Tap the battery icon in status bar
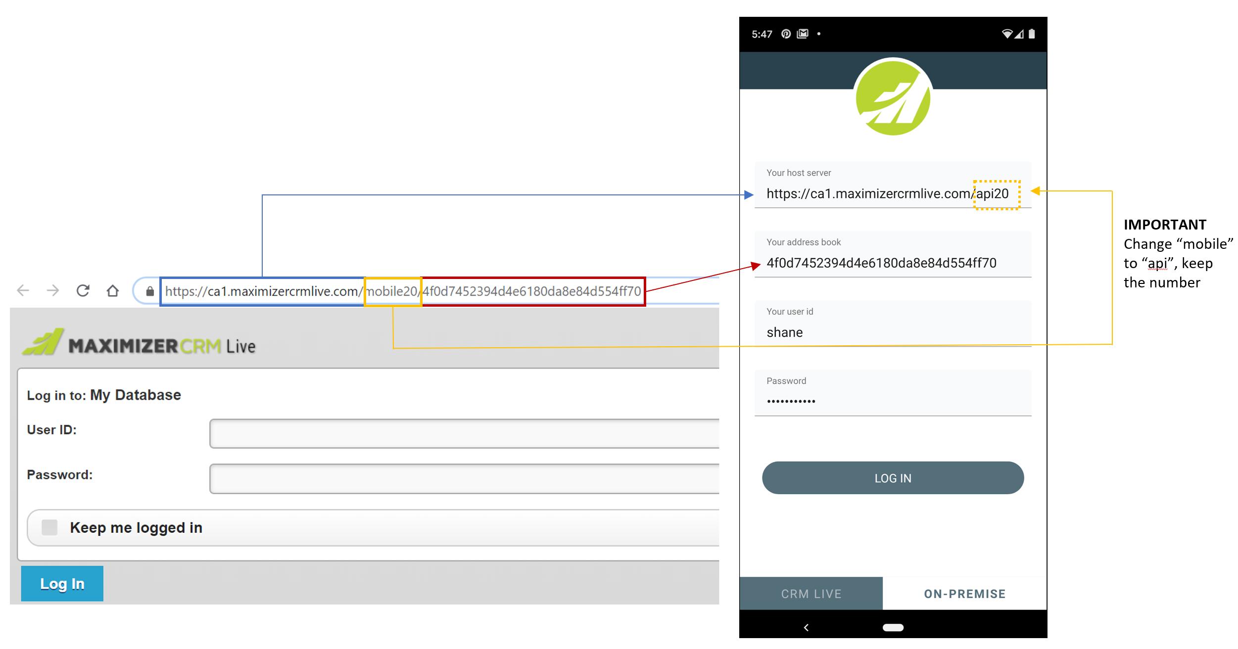The width and height of the screenshot is (1238, 649). click(x=1032, y=34)
